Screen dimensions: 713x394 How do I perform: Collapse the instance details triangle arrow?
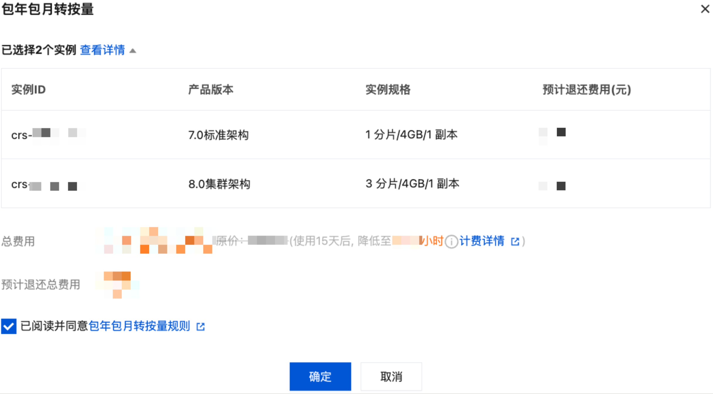[x=133, y=51]
